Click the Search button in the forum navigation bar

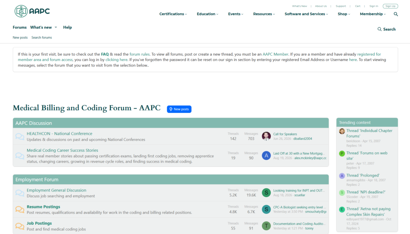click(386, 29)
